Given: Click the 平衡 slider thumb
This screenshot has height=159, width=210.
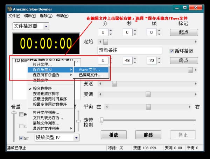Looking at the screenshot, I should [148, 107].
